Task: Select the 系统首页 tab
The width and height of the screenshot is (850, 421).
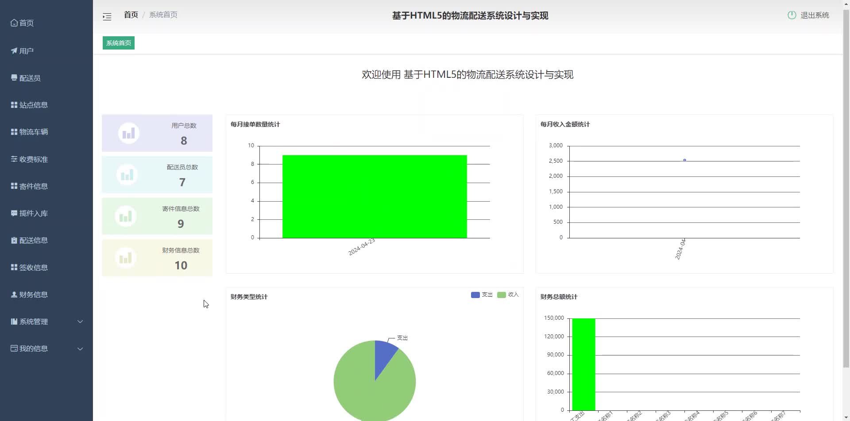Action: [x=119, y=43]
